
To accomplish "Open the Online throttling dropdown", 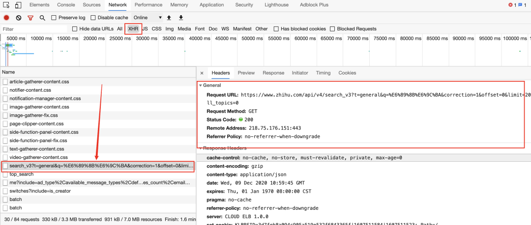I will tap(147, 18).
